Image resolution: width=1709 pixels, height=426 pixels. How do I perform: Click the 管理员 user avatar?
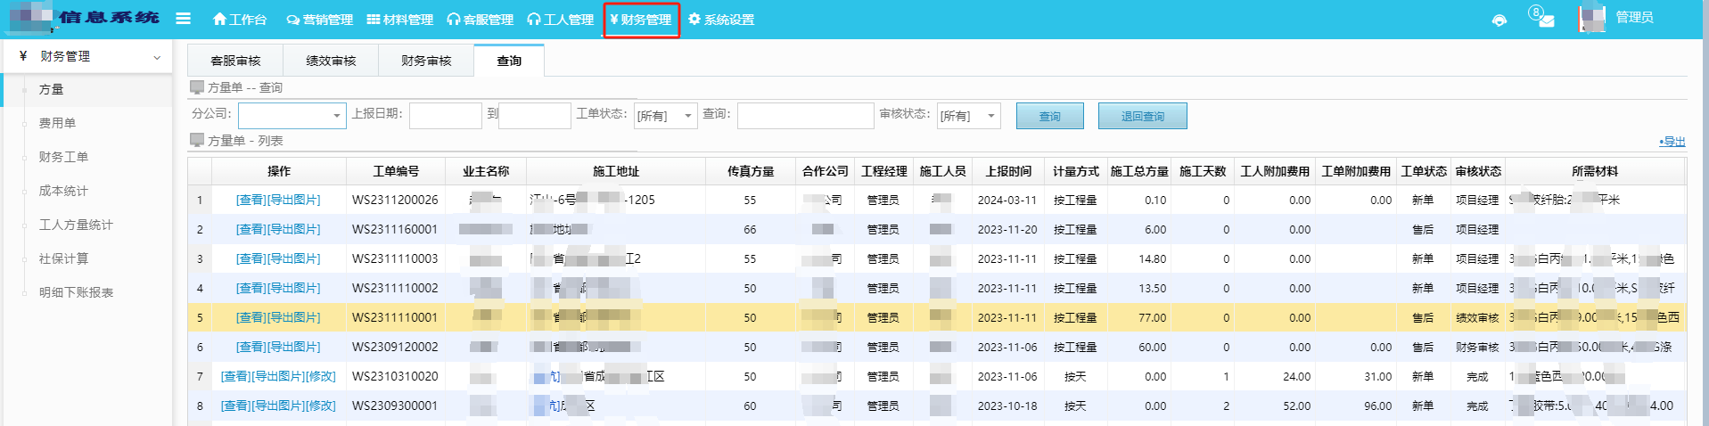(x=1591, y=19)
